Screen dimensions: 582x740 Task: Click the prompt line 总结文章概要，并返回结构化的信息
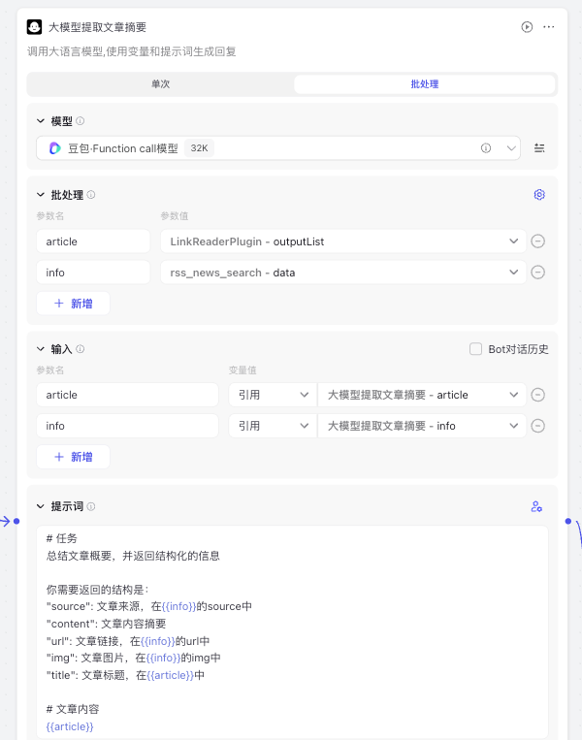pos(133,556)
